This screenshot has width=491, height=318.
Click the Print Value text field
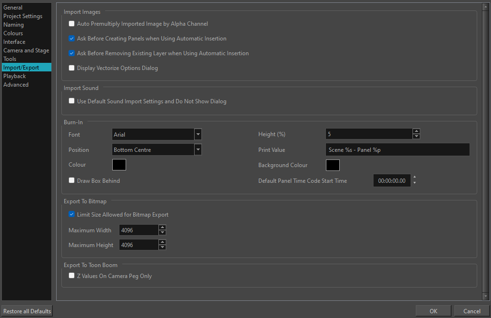pos(398,150)
